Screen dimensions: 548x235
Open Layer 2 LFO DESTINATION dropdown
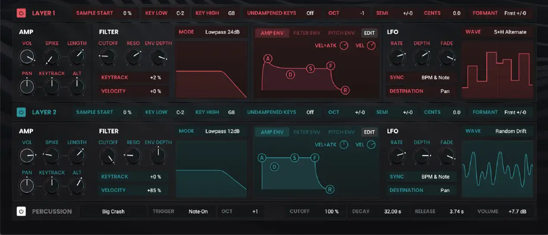point(421,190)
